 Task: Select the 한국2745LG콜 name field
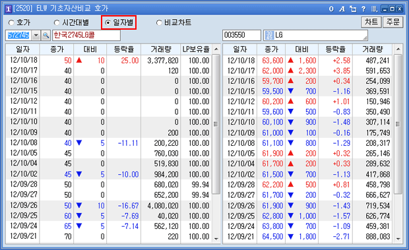pyautogui.click(x=86, y=35)
